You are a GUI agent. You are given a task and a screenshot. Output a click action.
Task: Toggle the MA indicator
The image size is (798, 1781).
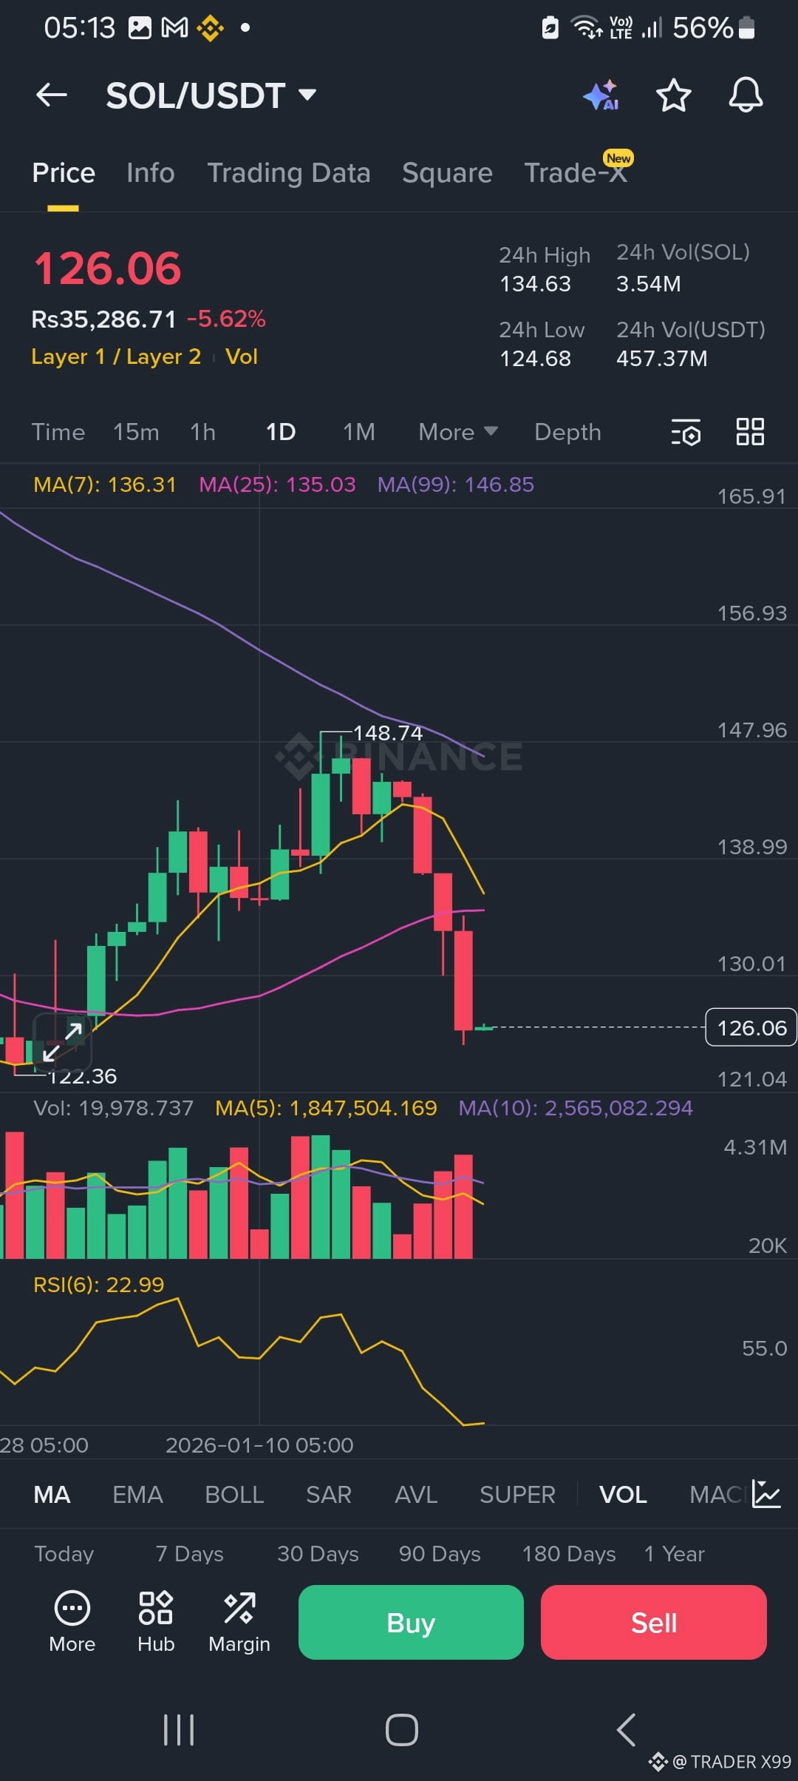[x=51, y=1494]
